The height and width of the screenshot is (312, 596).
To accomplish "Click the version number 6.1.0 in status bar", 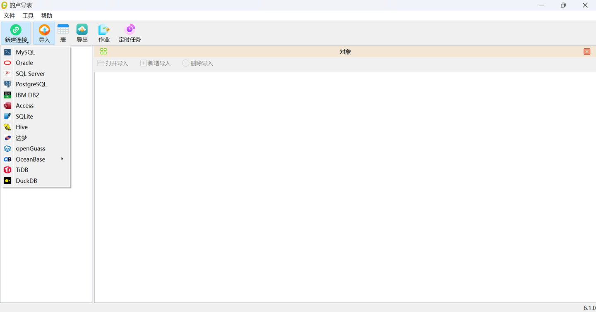I will pyautogui.click(x=589, y=308).
